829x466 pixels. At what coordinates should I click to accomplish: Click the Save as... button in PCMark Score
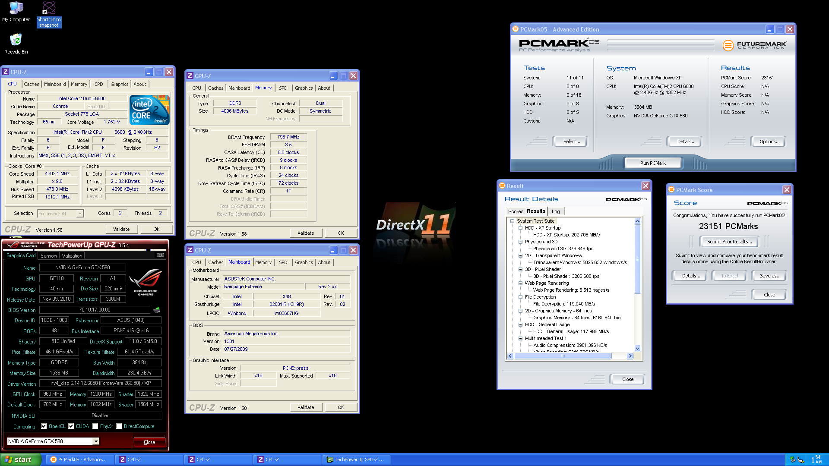pos(770,276)
